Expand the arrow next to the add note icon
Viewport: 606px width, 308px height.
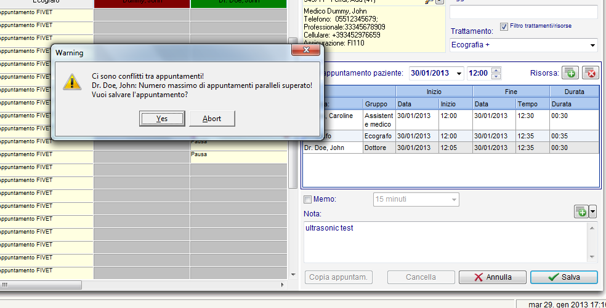point(592,211)
